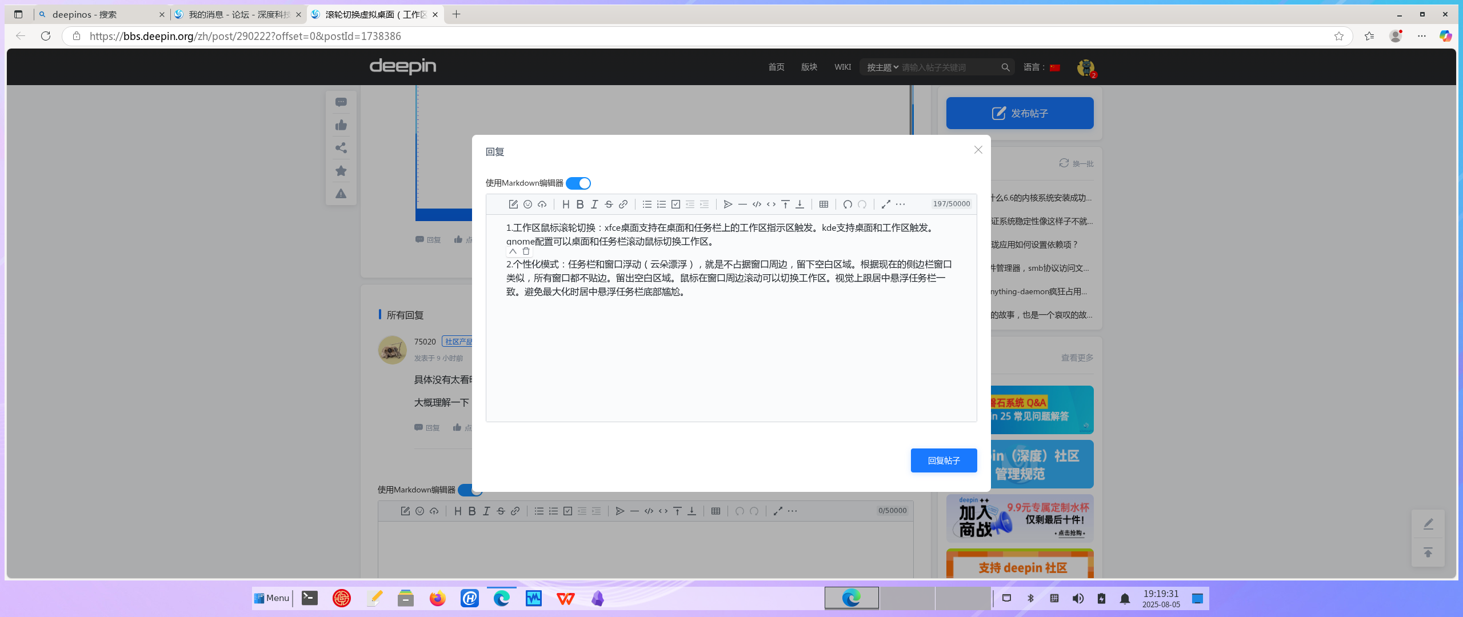Viewport: 1463px width, 617px height.
Task: Delete current block with trash icon
Action: tap(526, 251)
